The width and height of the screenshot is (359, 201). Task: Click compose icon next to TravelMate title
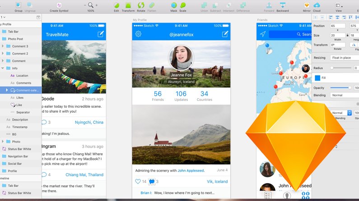[x=101, y=34]
